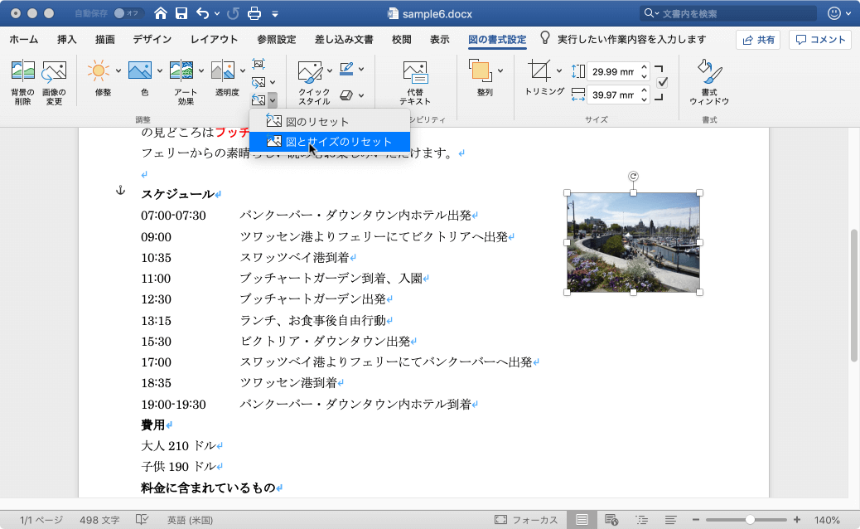Switch to web layout view in status bar
Viewport: 860px width, 529px height.
click(x=611, y=520)
